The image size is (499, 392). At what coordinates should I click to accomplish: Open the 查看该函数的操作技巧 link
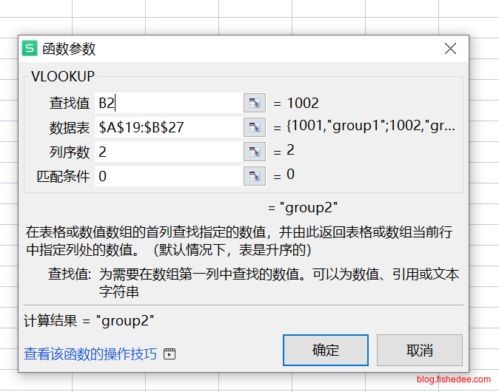90,354
